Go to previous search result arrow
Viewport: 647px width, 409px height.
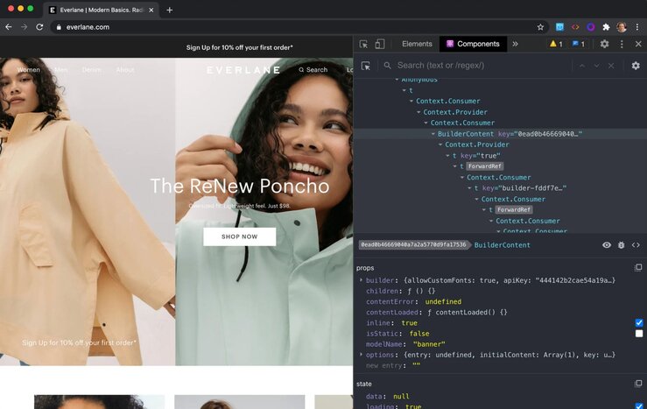coord(582,66)
